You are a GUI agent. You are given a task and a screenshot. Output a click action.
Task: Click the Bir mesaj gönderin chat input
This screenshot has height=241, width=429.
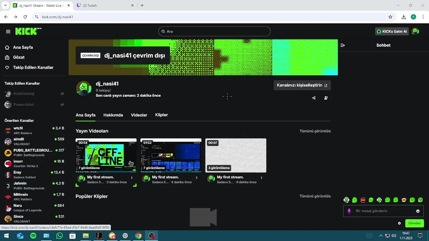(x=383, y=211)
